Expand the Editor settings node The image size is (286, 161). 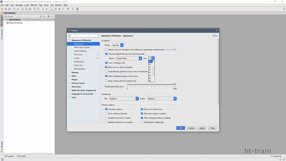(70, 76)
